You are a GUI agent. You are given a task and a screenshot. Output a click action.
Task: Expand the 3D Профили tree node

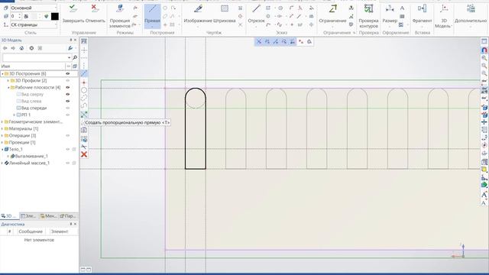[x=8, y=80]
